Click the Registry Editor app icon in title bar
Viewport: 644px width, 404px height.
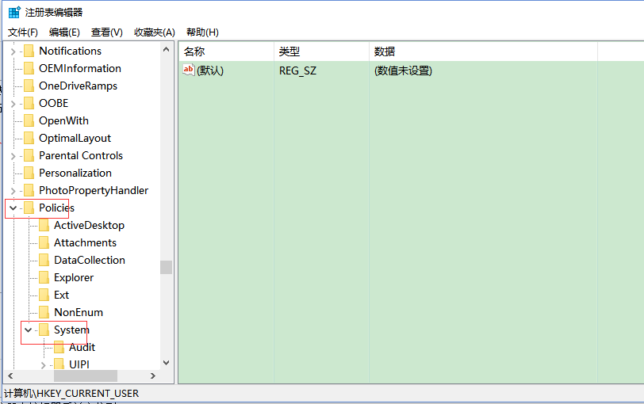(14, 12)
